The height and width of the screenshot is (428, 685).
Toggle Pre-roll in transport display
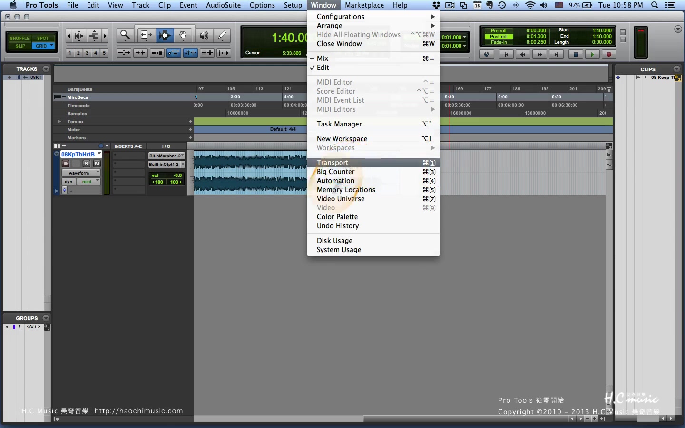[499, 30]
